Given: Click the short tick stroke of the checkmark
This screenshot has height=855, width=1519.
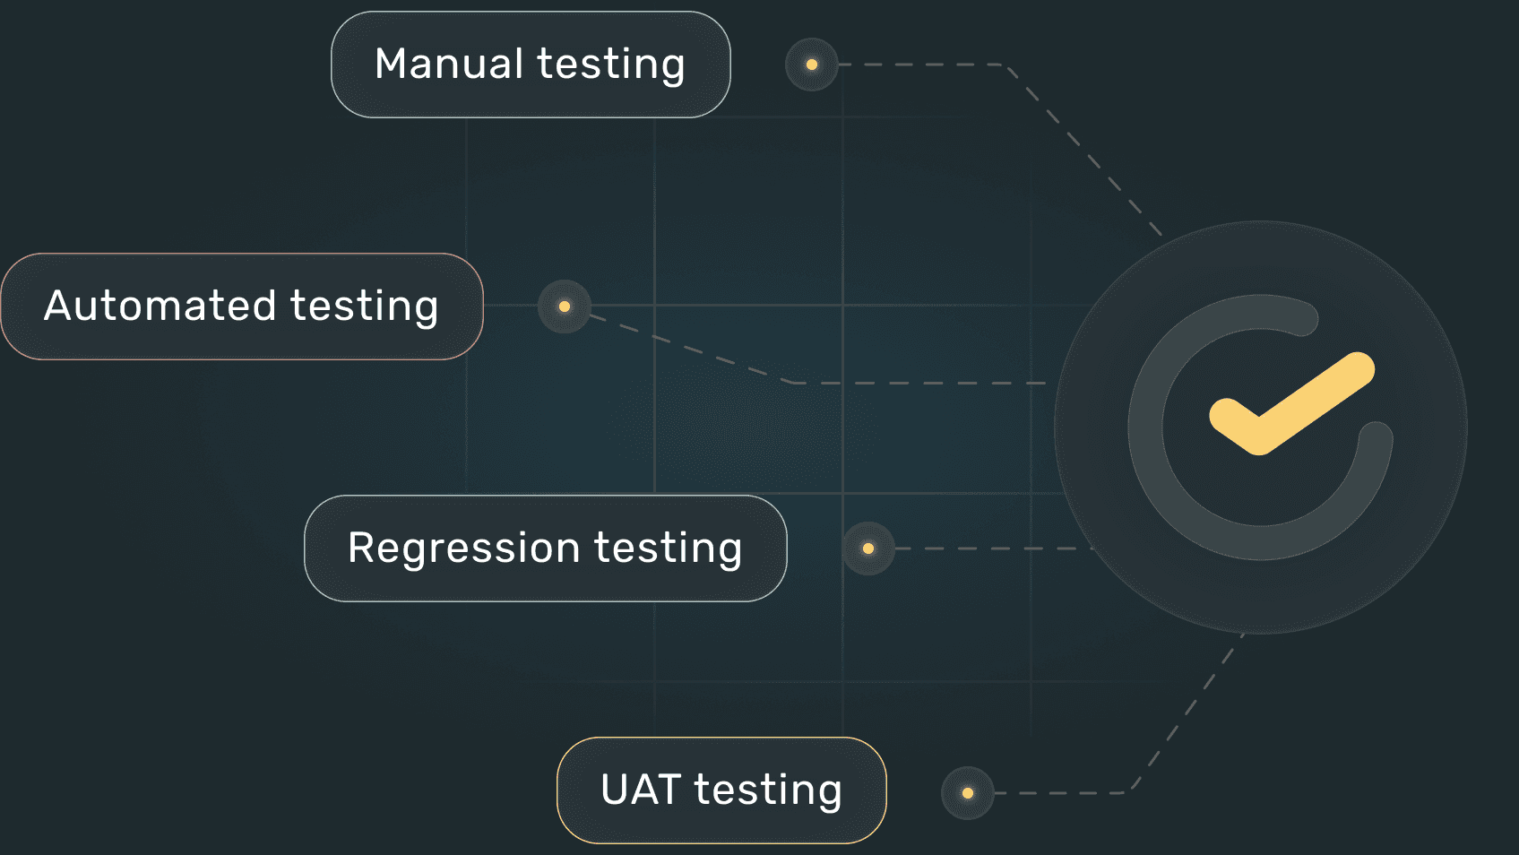Looking at the screenshot, I should [x=1234, y=425].
